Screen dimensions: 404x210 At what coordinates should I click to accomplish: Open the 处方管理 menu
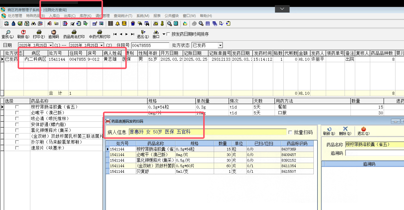click(x=15, y=16)
